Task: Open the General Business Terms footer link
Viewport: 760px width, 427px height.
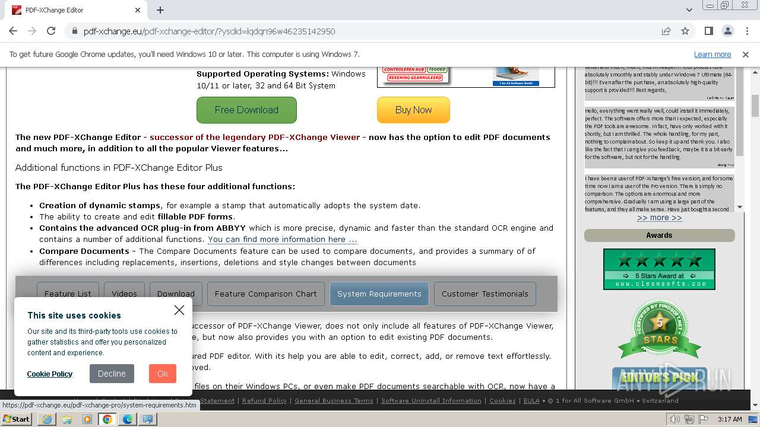Action: pos(334,400)
